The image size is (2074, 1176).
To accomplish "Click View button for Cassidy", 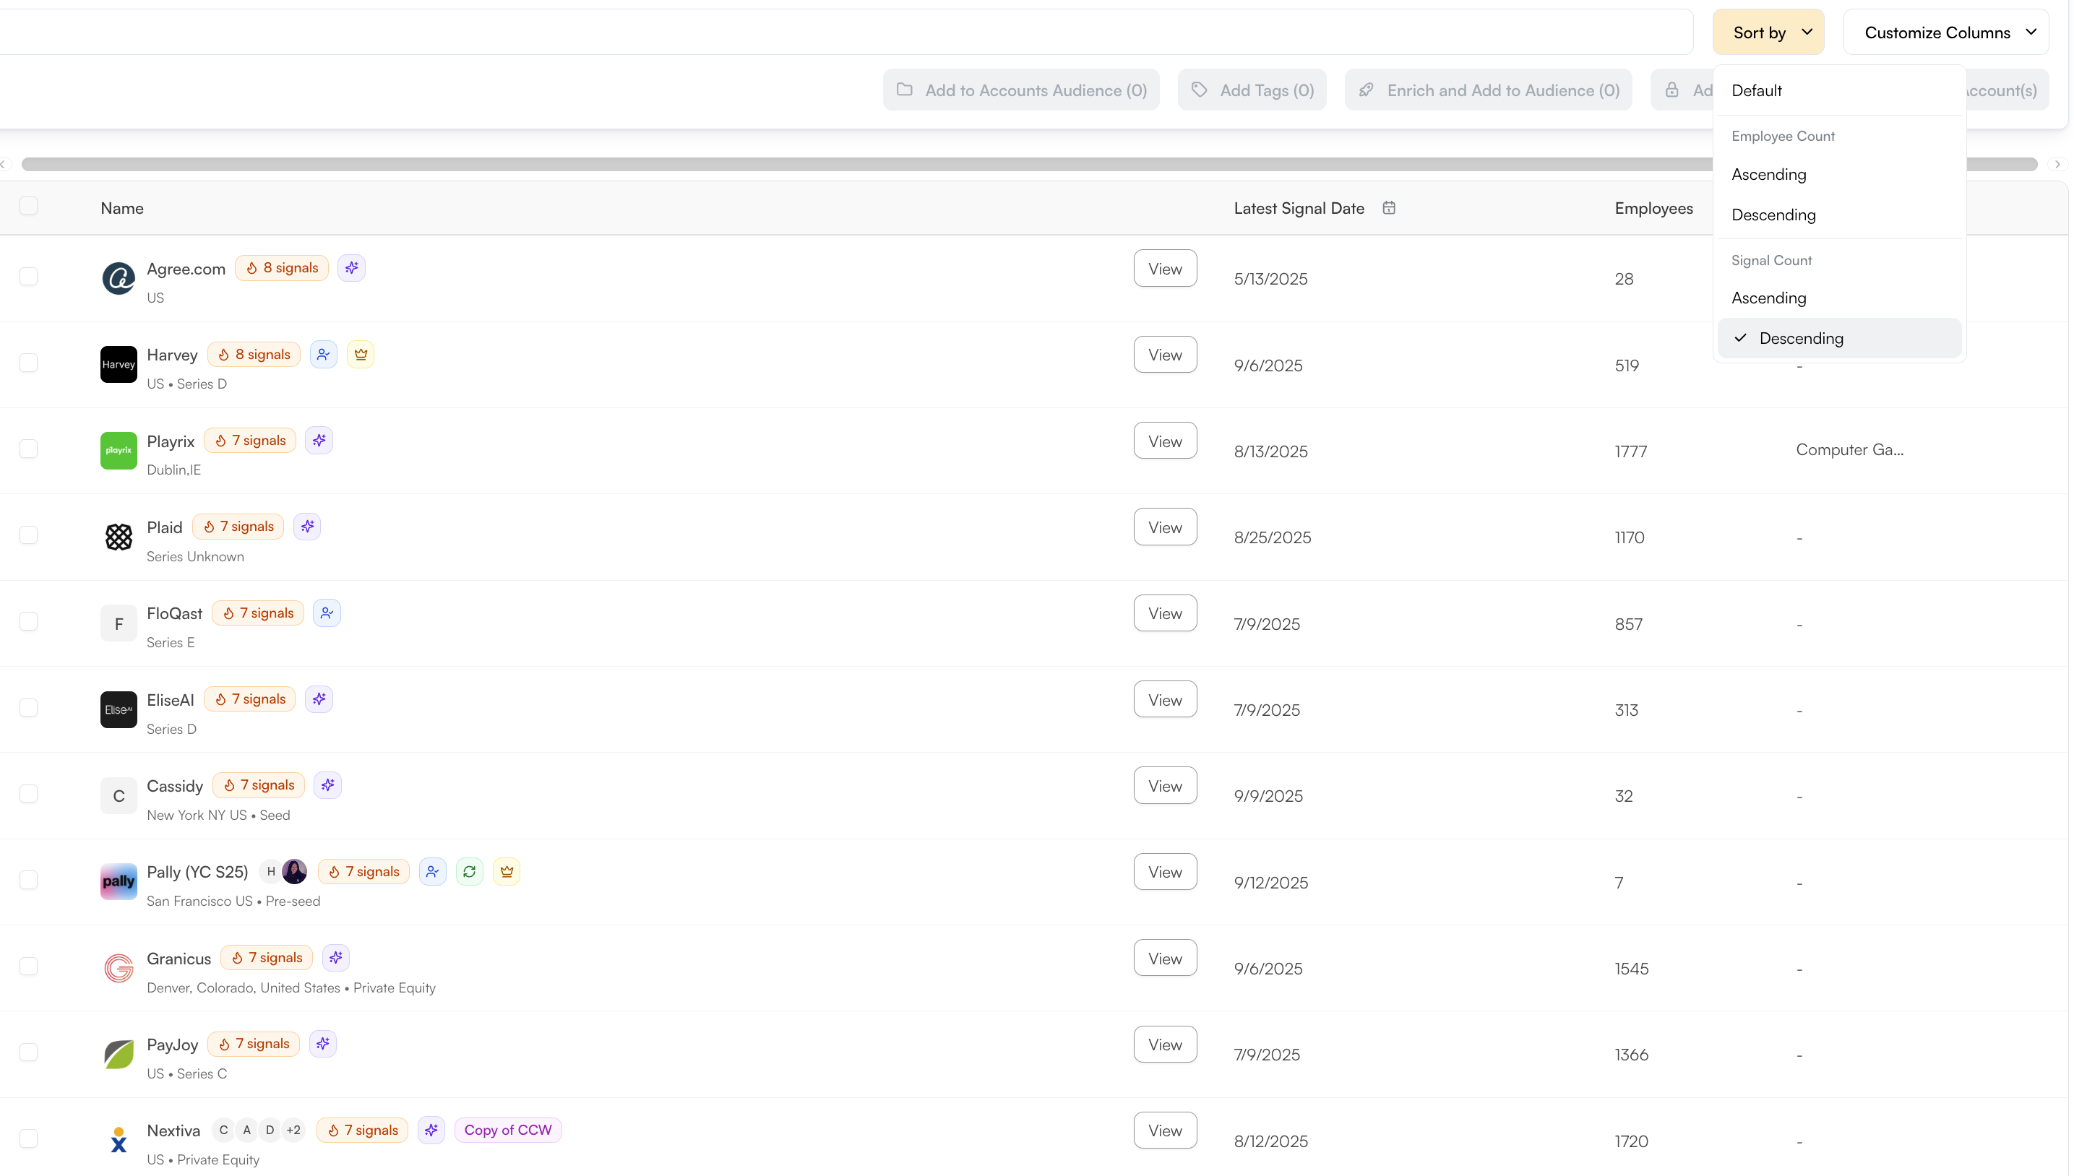I will coord(1165,786).
